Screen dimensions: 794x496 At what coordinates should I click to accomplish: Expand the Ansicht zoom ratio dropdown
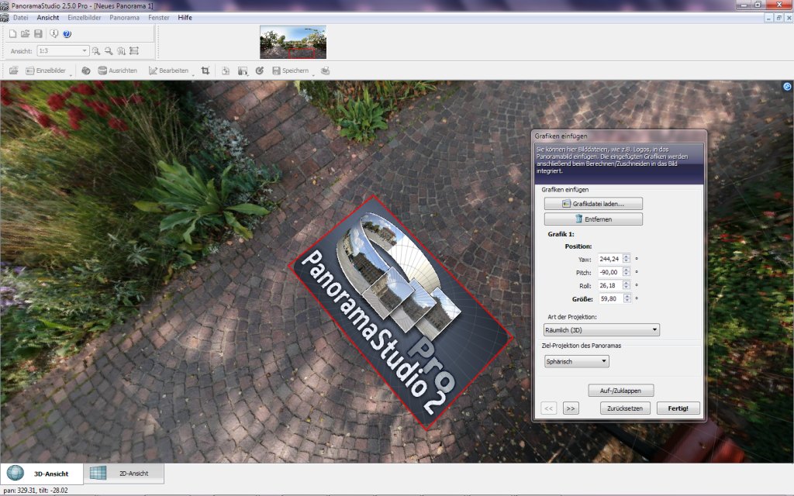tap(85, 51)
